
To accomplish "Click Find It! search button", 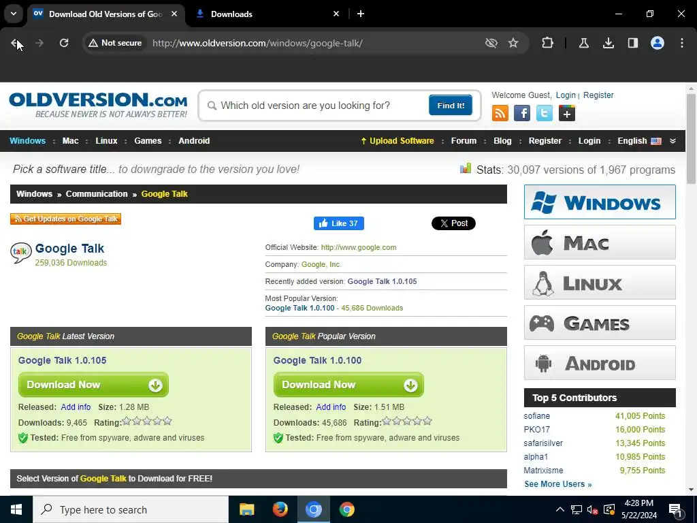I will click(451, 106).
